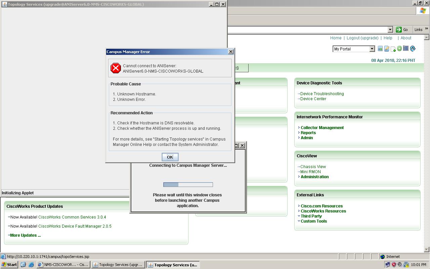Open the Home link
This screenshot has height=269, width=430.
(336, 38)
